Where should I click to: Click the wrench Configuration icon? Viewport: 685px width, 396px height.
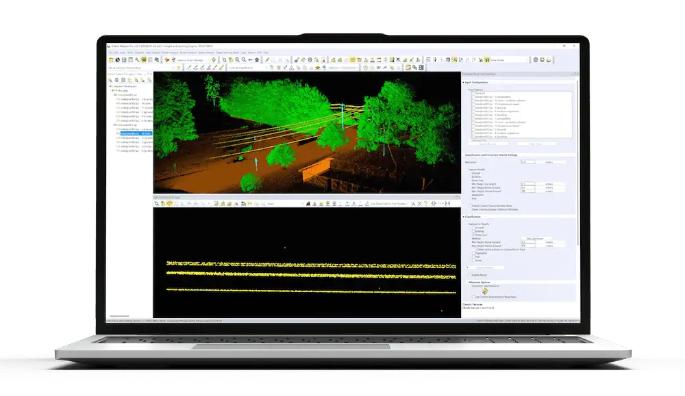coord(137,60)
